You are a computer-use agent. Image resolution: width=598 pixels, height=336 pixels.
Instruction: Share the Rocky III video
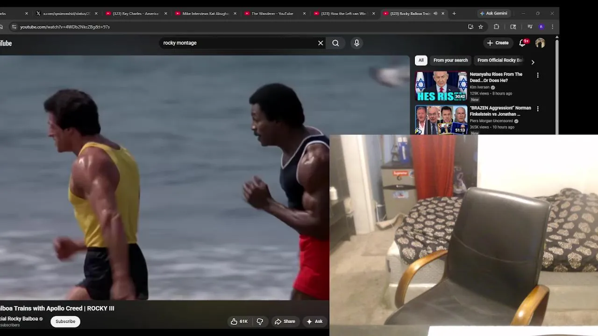(285, 322)
